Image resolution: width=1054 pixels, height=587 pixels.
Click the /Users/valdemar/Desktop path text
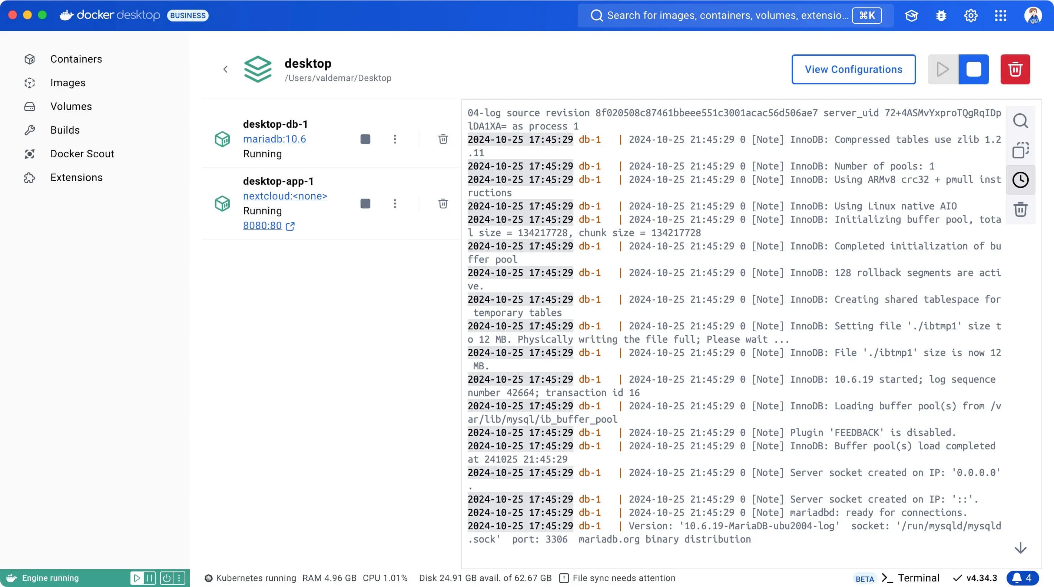tap(338, 78)
